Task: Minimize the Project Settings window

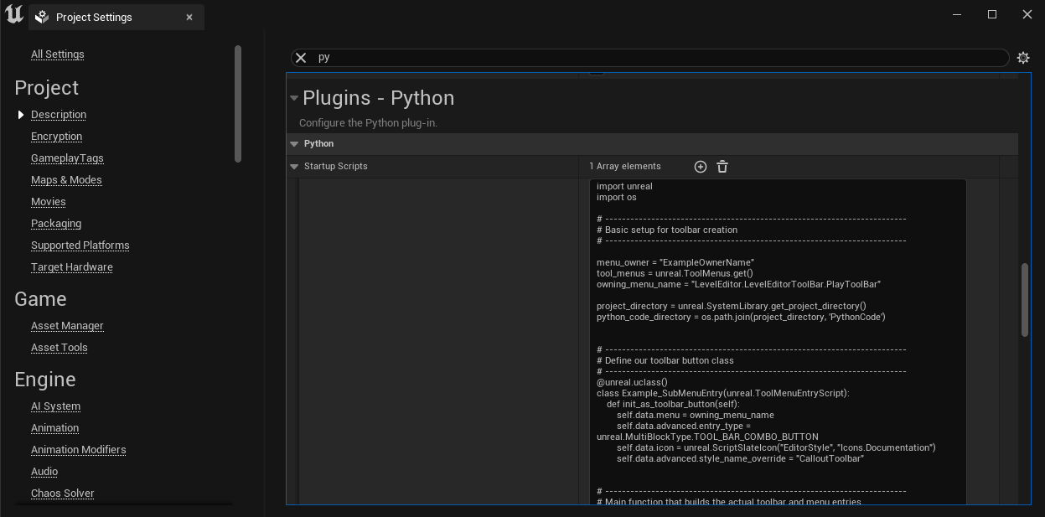Action: [x=957, y=14]
